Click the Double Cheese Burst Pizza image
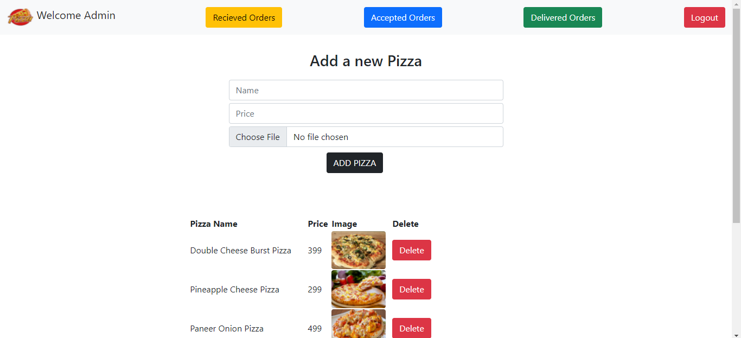The height and width of the screenshot is (338, 741). click(x=358, y=250)
